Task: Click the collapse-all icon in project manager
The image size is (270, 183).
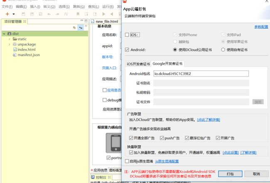Action: (x=74, y=27)
